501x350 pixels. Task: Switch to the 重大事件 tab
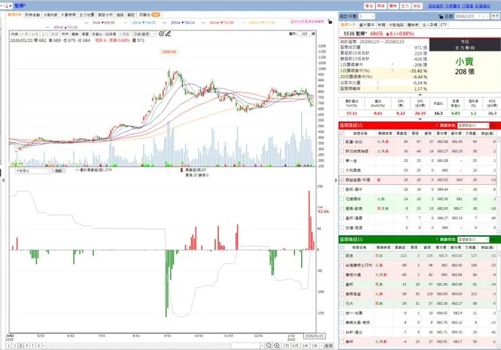pyautogui.click(x=367, y=24)
